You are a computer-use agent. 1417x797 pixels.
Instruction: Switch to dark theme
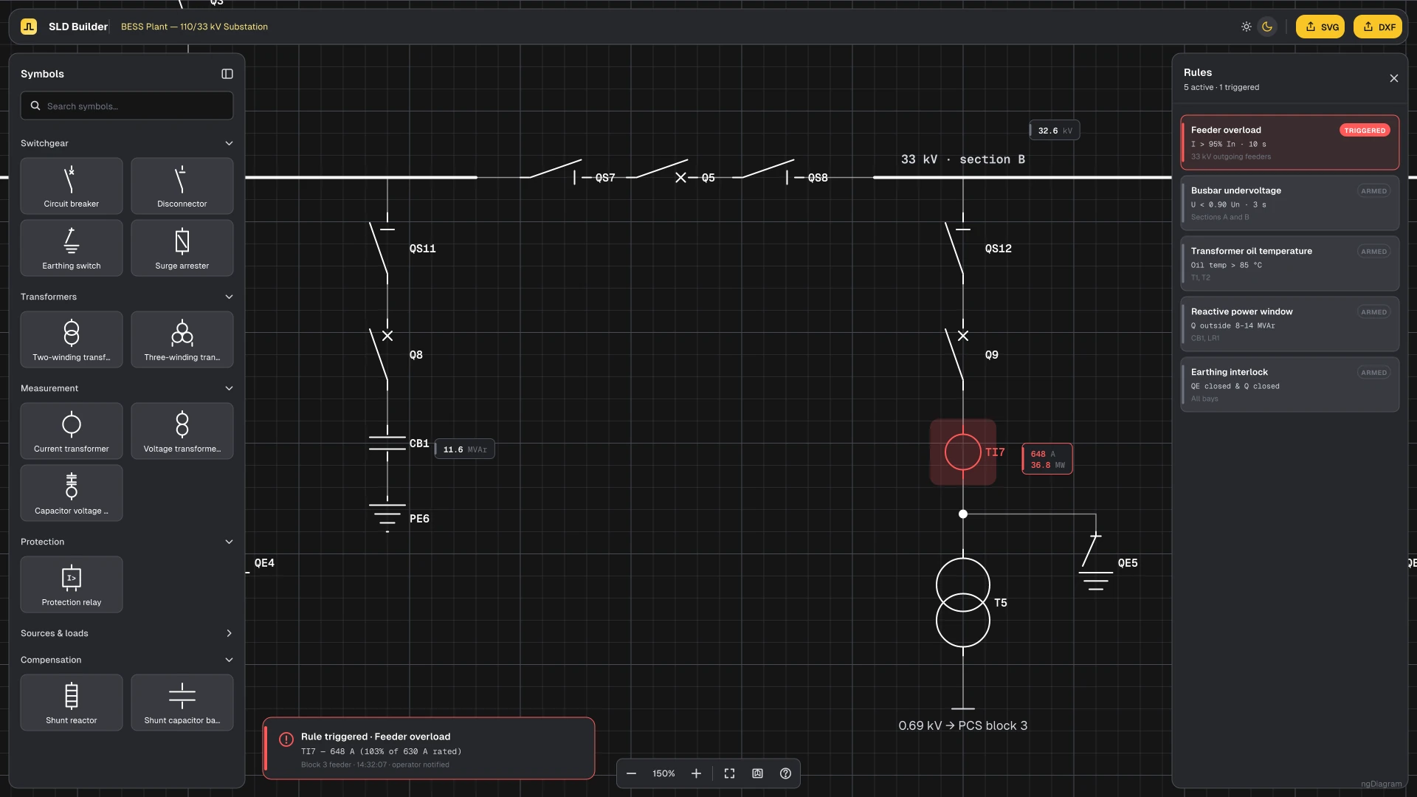point(1267,27)
